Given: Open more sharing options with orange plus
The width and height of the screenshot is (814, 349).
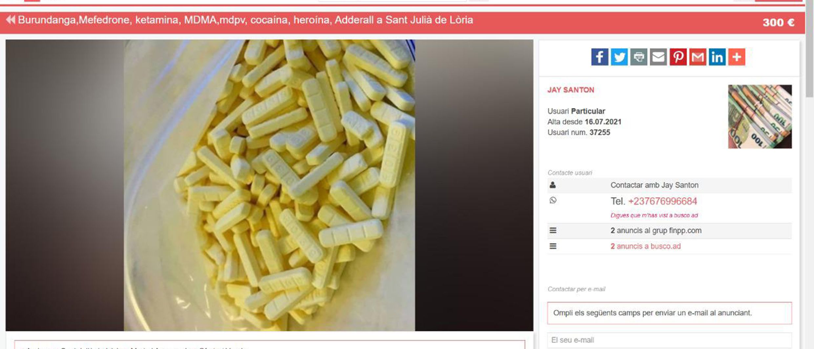Looking at the screenshot, I should click(737, 57).
